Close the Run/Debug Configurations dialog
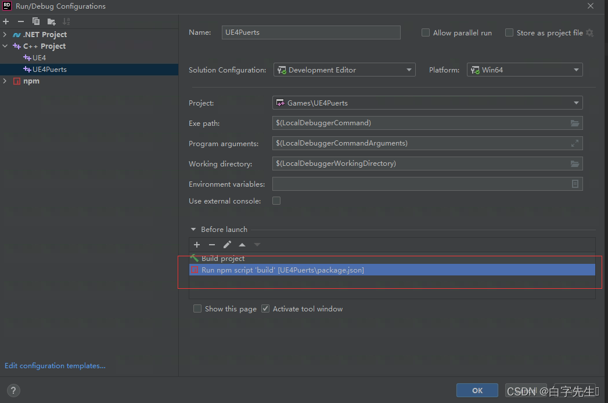This screenshot has width=608, height=403. 590,6
